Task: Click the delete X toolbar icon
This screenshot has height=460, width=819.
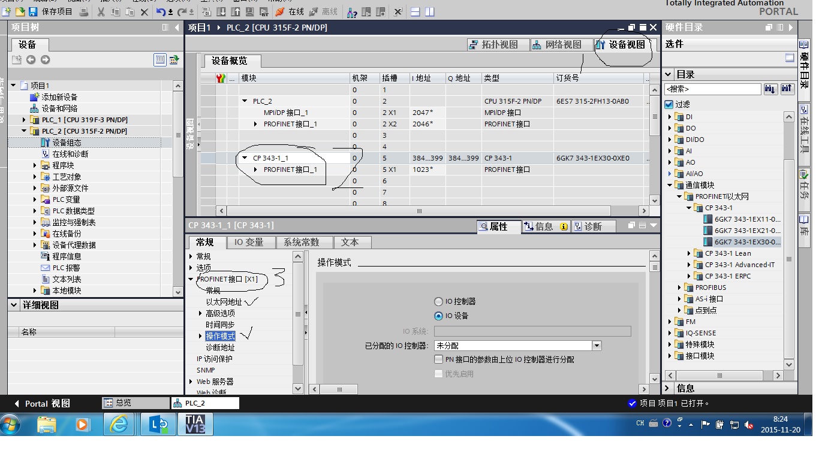Action: [144, 11]
